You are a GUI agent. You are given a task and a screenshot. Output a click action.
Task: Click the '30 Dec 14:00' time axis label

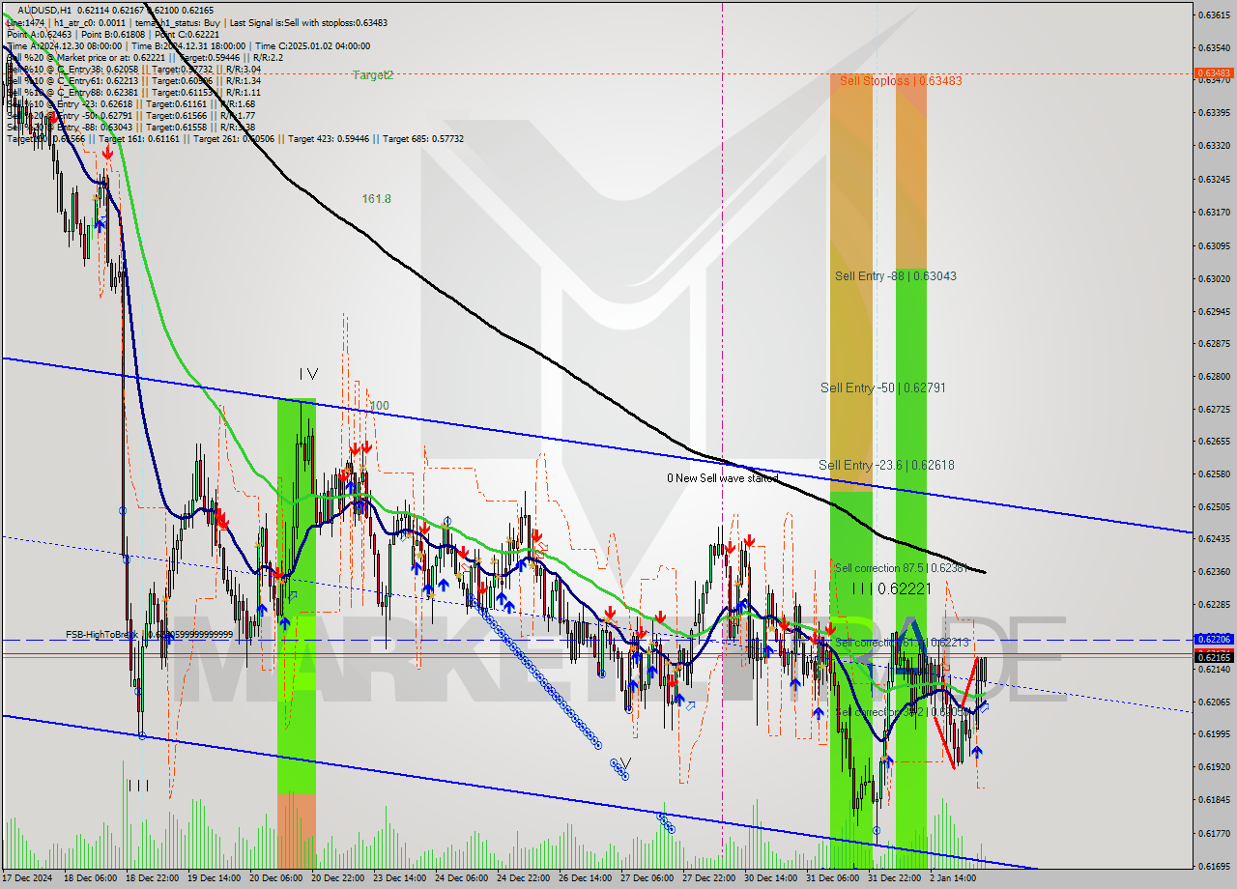point(769,879)
